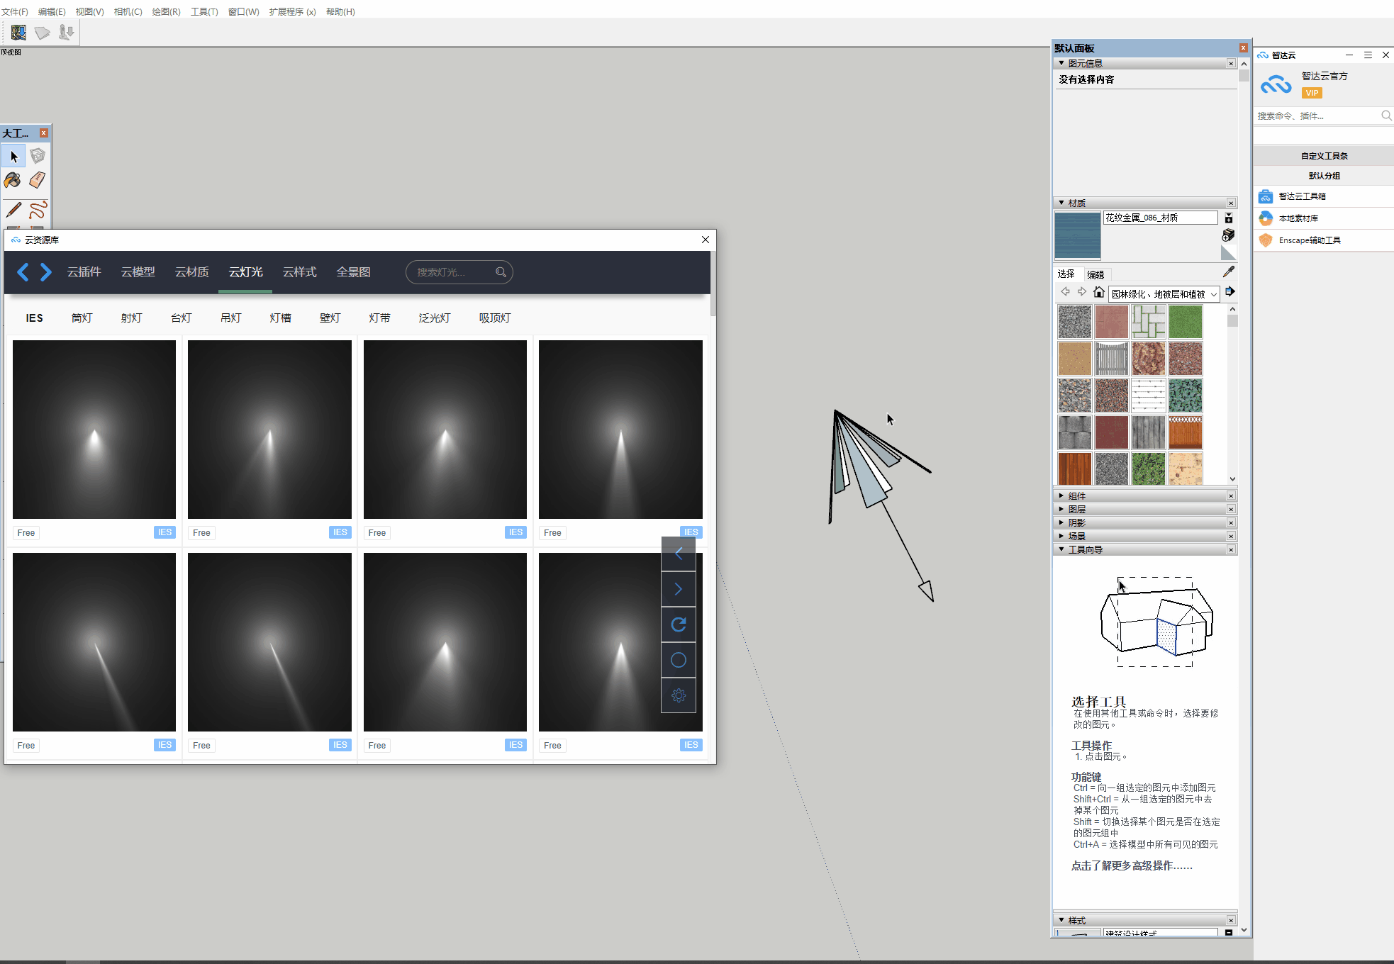Open the 扩展程序 menu
Screen dimensions: 1394x964
(292, 12)
